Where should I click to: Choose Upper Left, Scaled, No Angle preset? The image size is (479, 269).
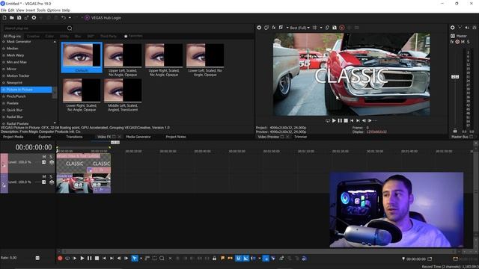point(123,60)
